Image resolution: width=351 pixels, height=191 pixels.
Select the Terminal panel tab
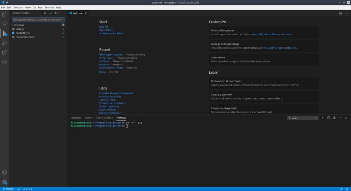click(x=122, y=118)
